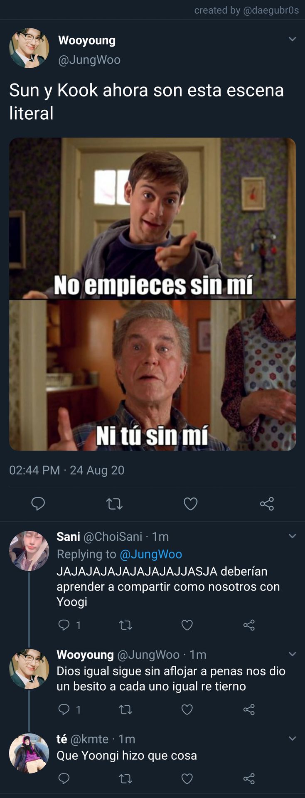Retweet té's reply
Screen dimensions: 305x798
[x=125, y=778]
